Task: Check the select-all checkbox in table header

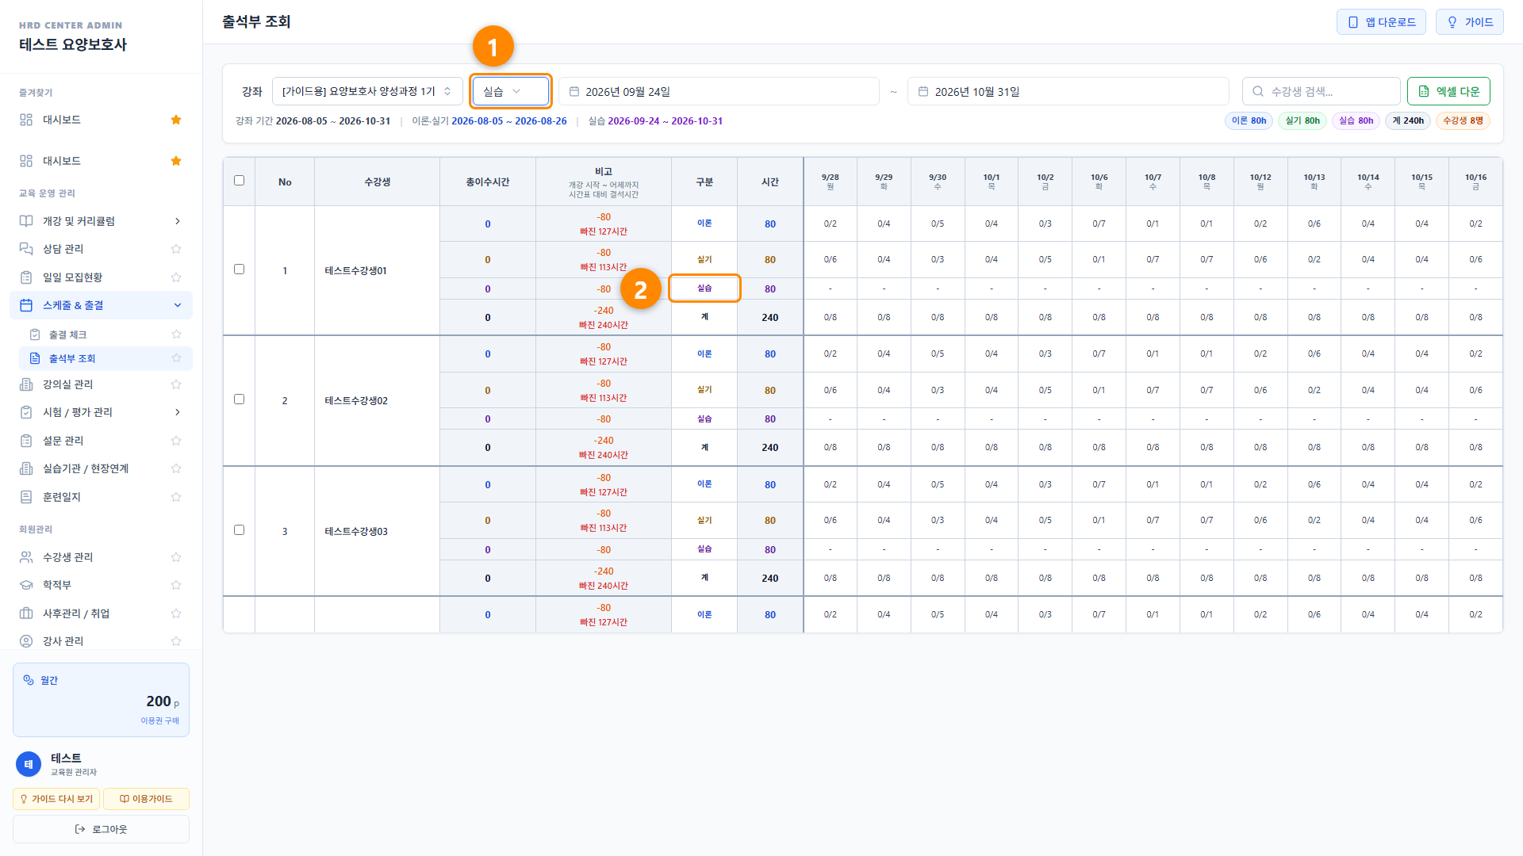Action: pos(239,181)
